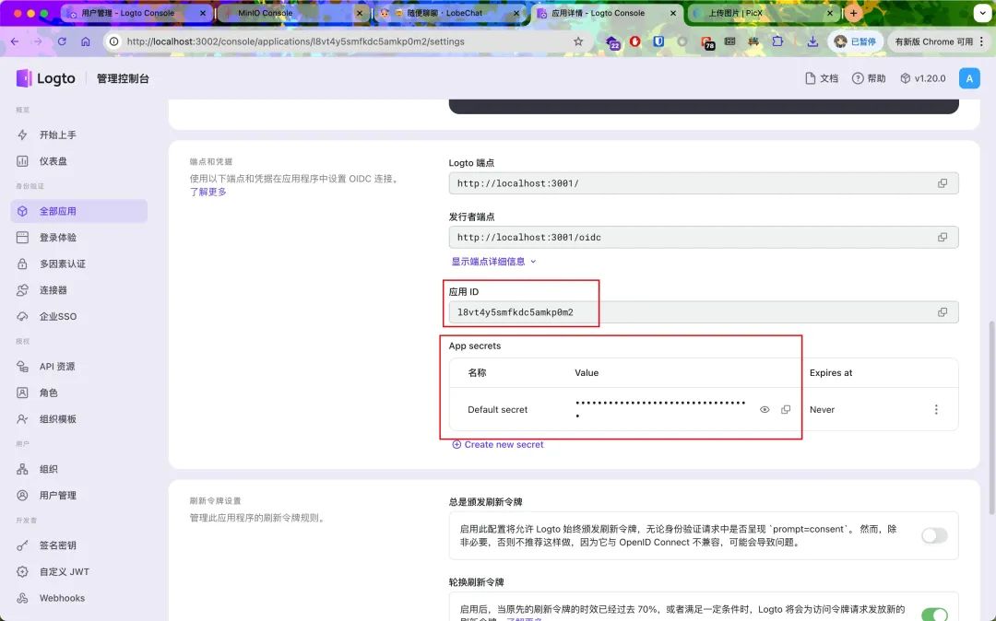Select All applications sidebar item
The width and height of the screenshot is (996, 621).
[78, 211]
